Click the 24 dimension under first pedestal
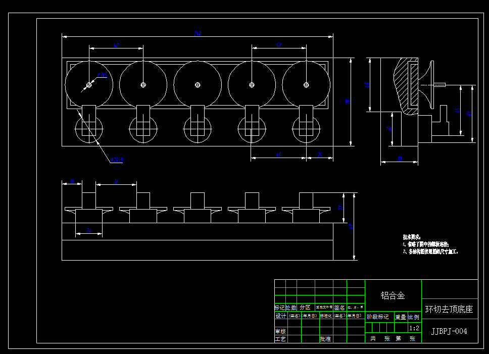The image size is (489, 354). point(89,231)
